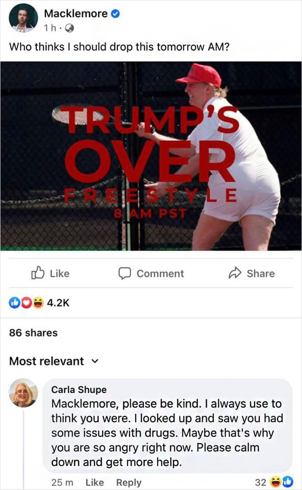The width and height of the screenshot is (302, 490).
Task: View the 86 shares list
Action: click(x=33, y=333)
